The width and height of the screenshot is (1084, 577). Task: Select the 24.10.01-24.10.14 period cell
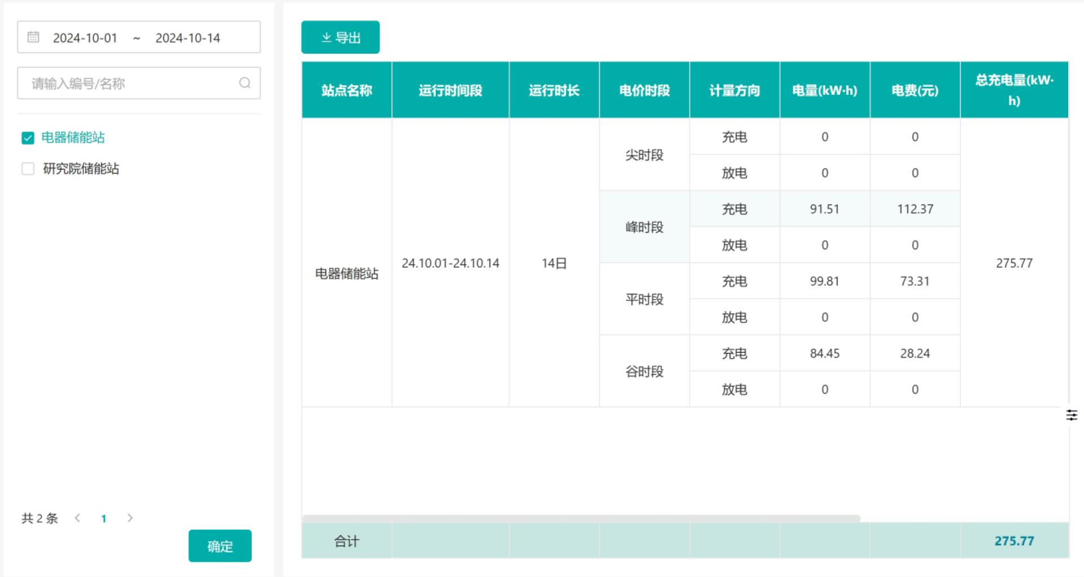(451, 263)
